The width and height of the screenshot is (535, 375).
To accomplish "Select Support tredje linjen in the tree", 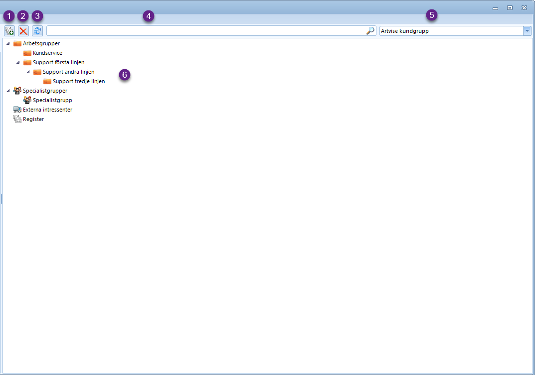I will [79, 81].
